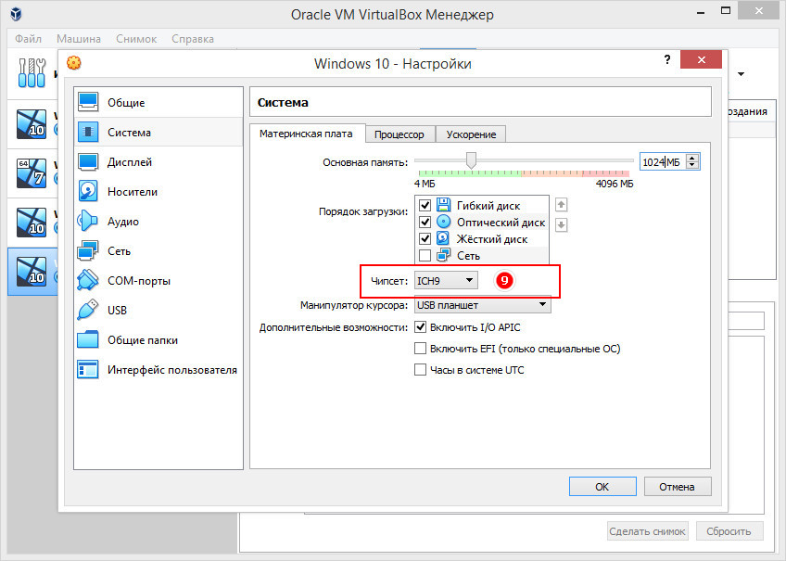Toggle Включить I/O APIC checkbox
Image resolution: width=786 pixels, height=561 pixels.
point(420,327)
